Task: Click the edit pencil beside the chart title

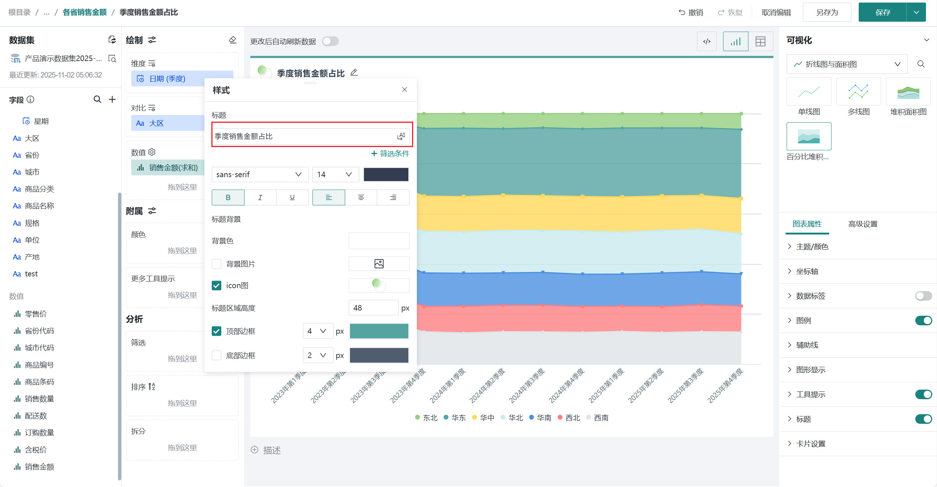Action: (x=354, y=73)
